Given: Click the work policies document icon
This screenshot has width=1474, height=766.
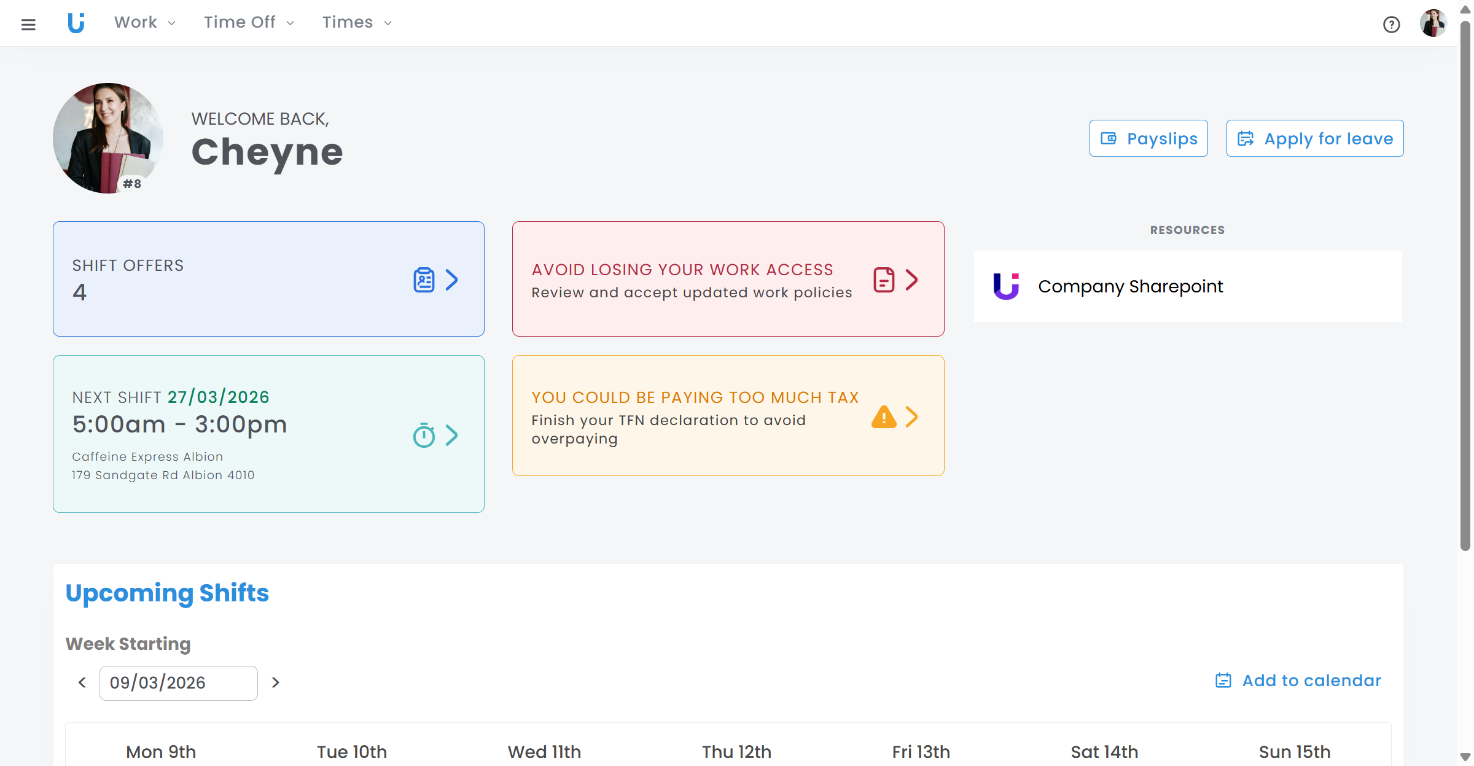Looking at the screenshot, I should (884, 280).
